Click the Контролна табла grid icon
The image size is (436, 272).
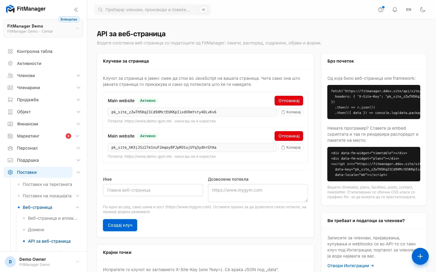coord(10,51)
